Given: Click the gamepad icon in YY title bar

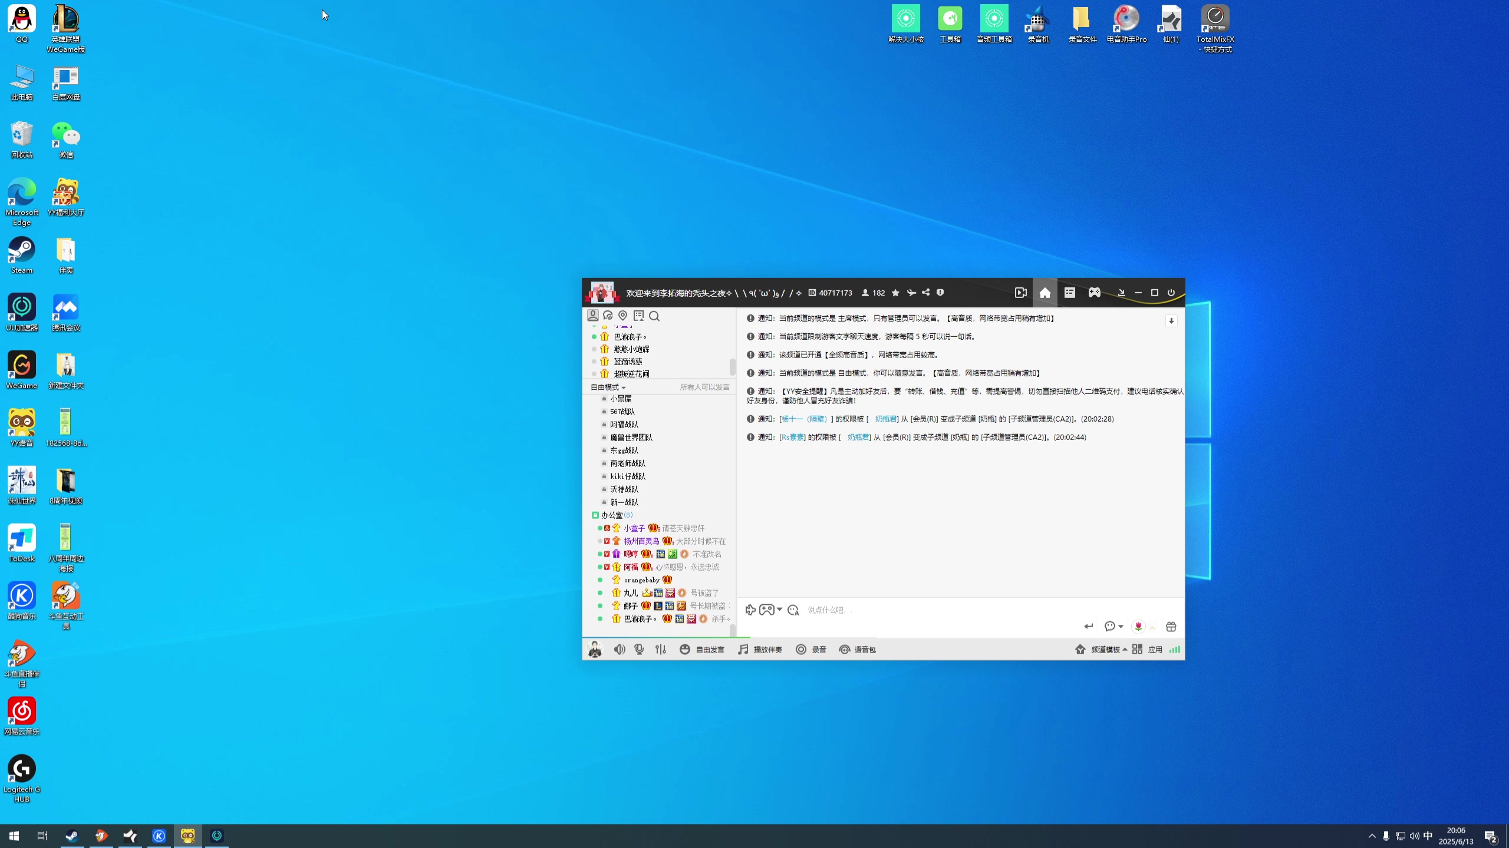Looking at the screenshot, I should tap(1094, 293).
